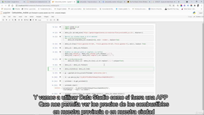The image size is (204, 115).
Task: Switch to the My First Board Whiteboard tab
Action: click(139, 2)
